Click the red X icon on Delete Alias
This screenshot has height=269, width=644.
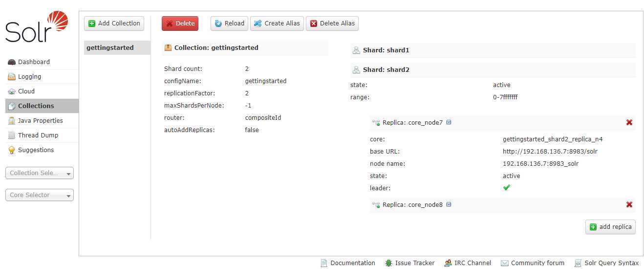point(314,23)
